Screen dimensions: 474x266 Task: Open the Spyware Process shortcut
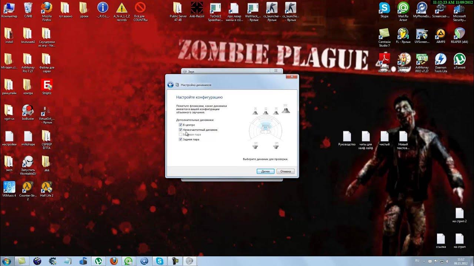click(x=403, y=63)
